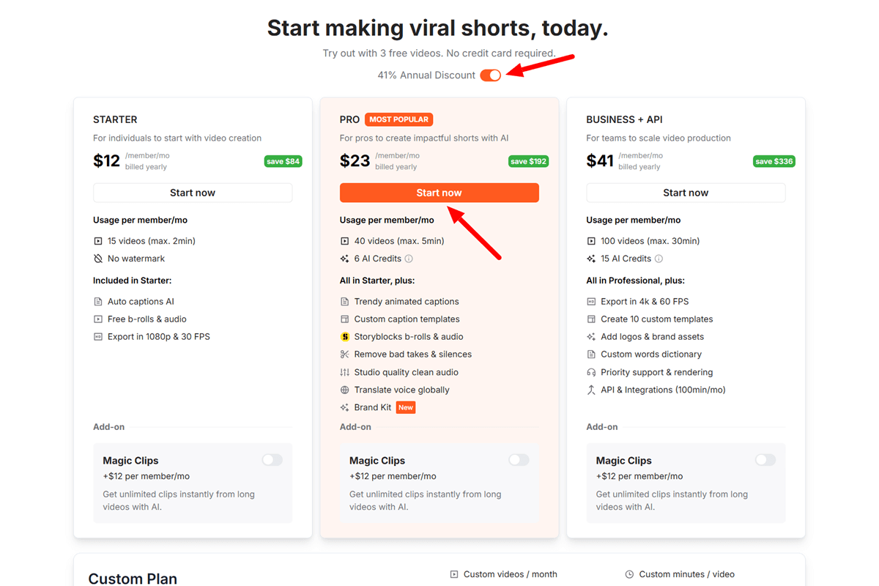Click the scissors icon for Remove bad takes
The image size is (879, 586).
(345, 355)
